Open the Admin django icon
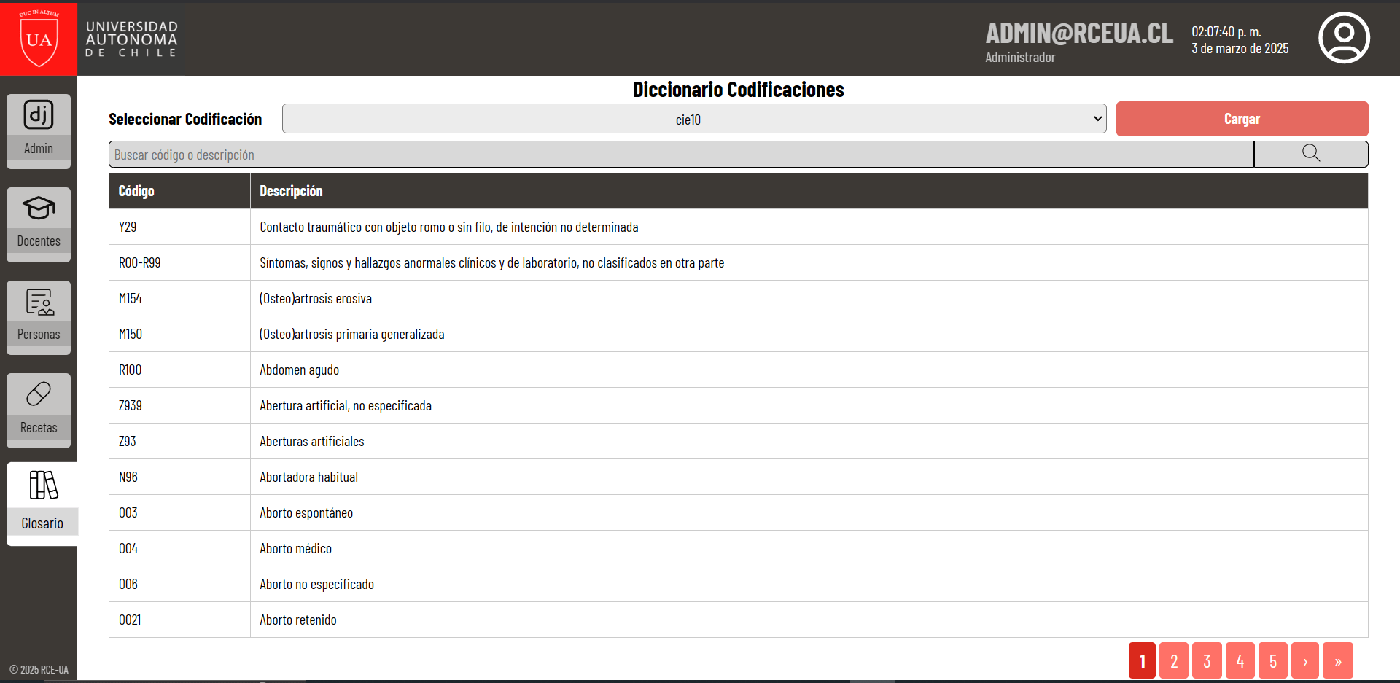Screen dimensions: 1400x683 click(x=39, y=115)
